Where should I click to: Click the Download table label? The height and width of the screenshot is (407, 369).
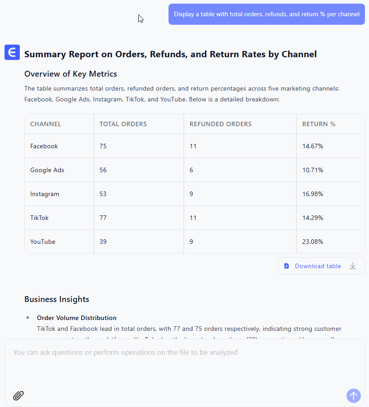pos(318,266)
